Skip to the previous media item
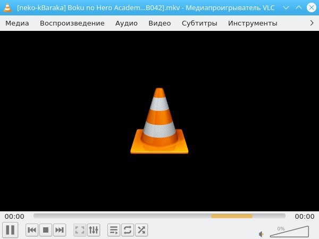319x239 pixels. 32,230
